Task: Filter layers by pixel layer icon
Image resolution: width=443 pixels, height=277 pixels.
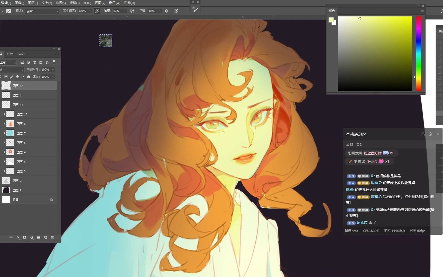Action: tap(22, 62)
